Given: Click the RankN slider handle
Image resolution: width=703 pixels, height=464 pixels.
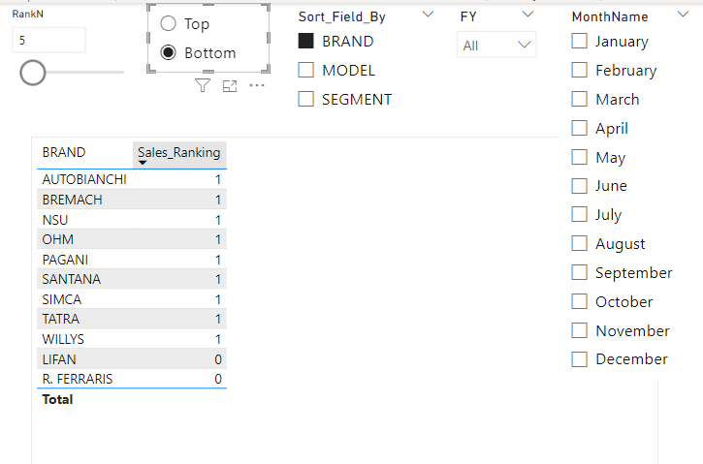Looking at the screenshot, I should [33, 73].
